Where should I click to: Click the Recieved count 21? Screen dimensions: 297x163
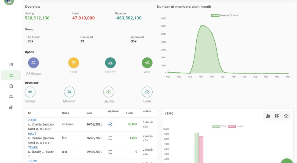(x=82, y=41)
